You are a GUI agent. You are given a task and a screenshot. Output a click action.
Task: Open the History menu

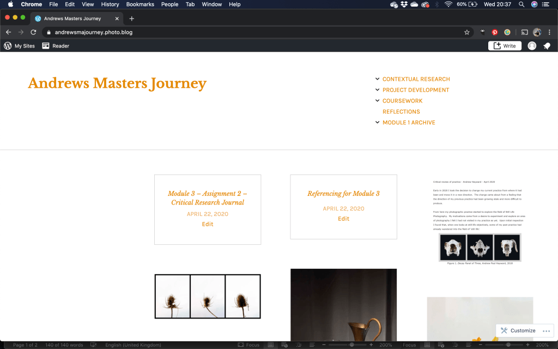coord(110,4)
